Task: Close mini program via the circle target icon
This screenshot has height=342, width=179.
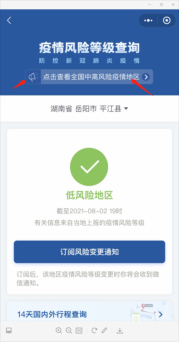Action: (167, 20)
